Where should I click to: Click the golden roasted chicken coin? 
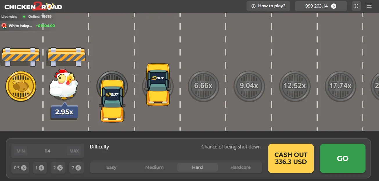[21, 86]
